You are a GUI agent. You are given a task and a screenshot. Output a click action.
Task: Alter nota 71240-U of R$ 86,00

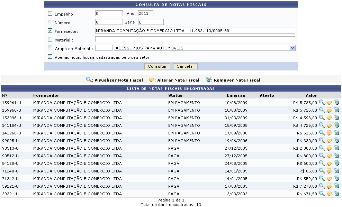[x=329, y=171]
